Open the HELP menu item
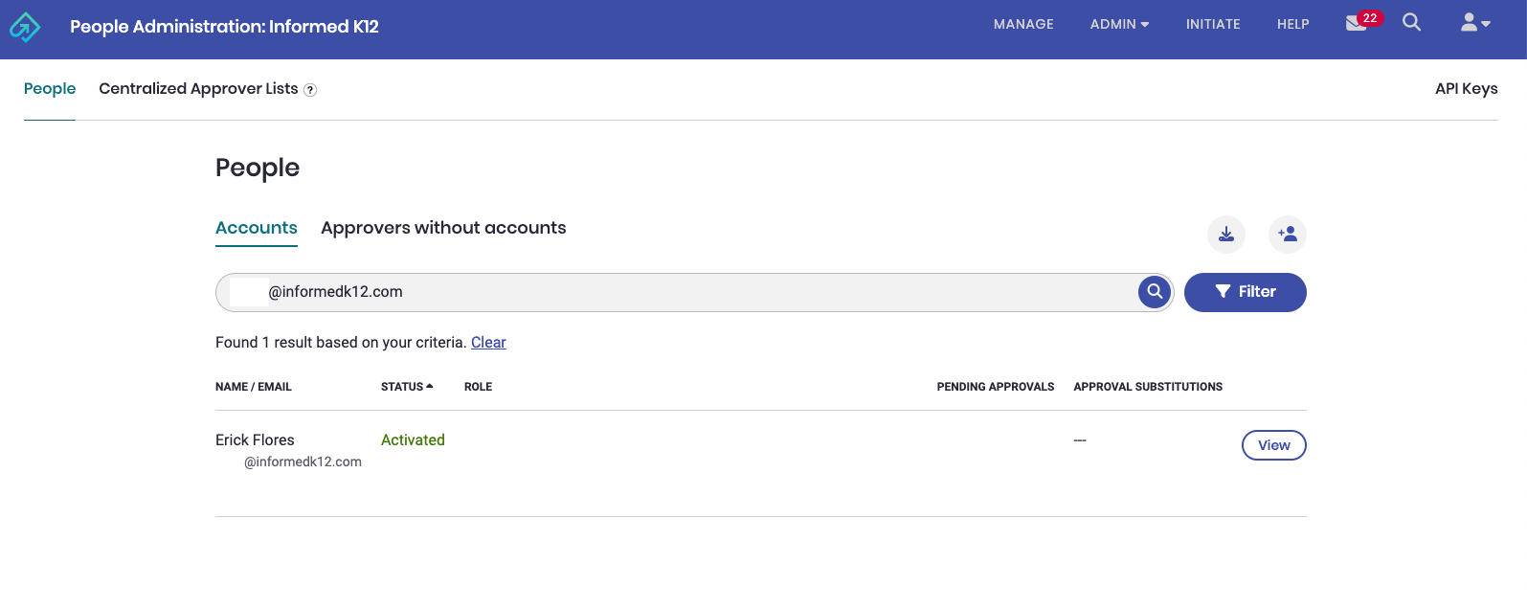This screenshot has height=608, width=1527. (x=1292, y=24)
